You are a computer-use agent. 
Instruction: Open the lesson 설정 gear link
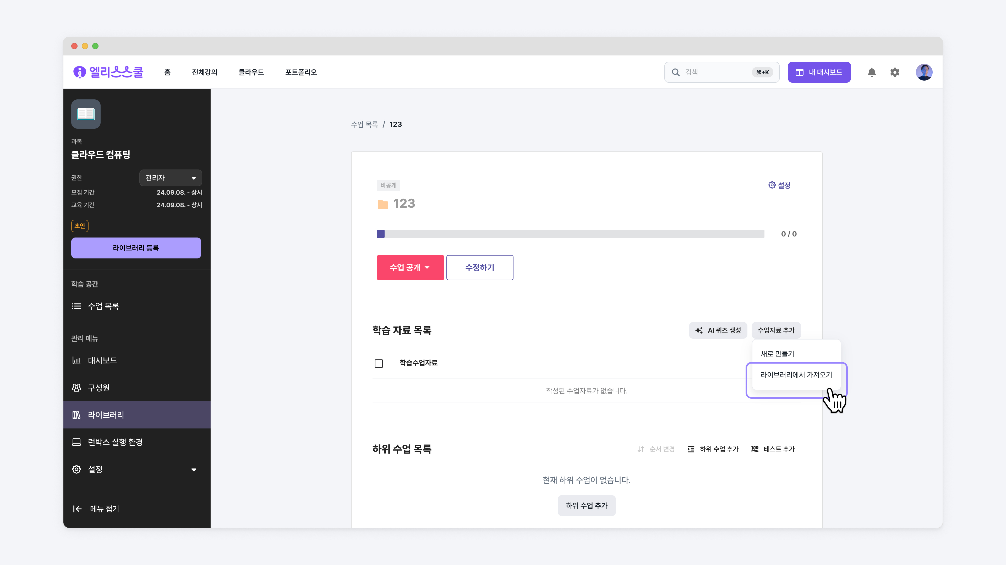tap(779, 185)
